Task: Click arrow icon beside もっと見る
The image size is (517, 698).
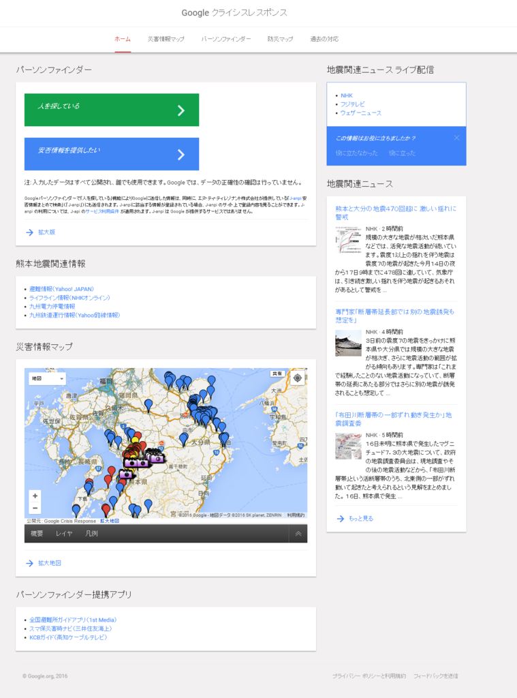Action: [341, 519]
